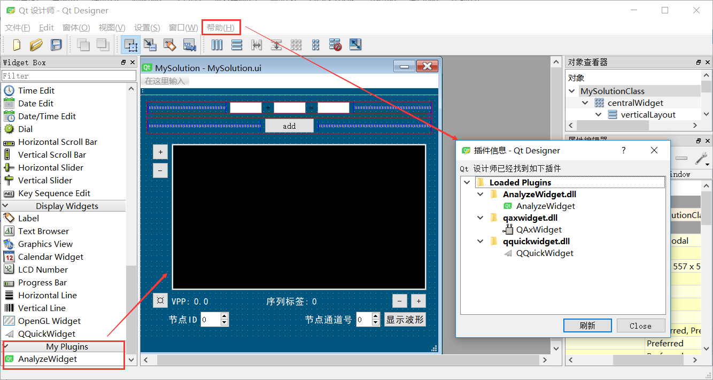Click the add button on the form

(289, 126)
